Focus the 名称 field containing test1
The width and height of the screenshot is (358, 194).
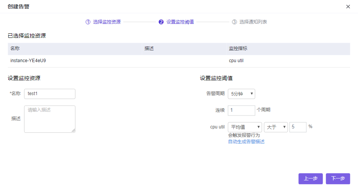coord(49,94)
